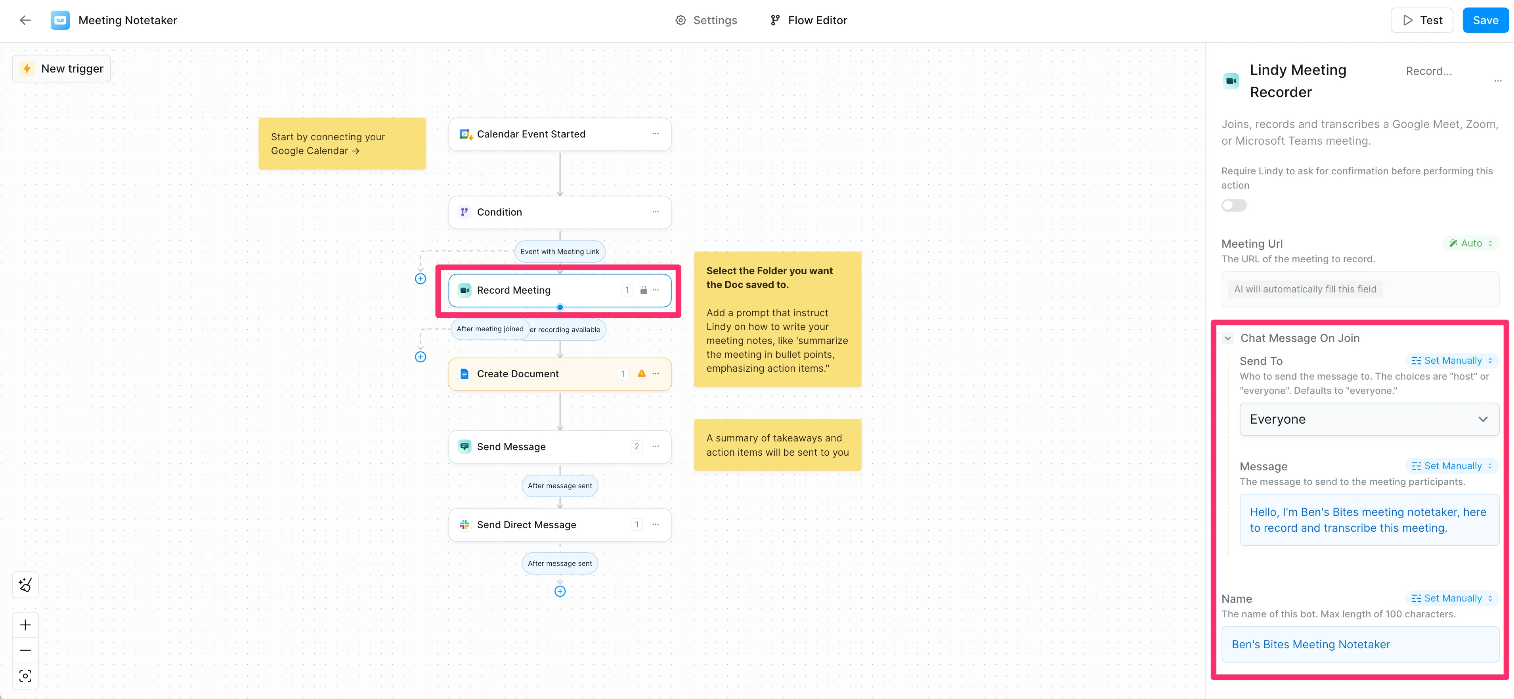
Task: Add step below the last After message sent
Action: (x=560, y=592)
